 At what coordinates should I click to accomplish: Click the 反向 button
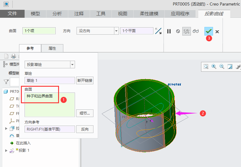pyautogui.click(x=85, y=129)
